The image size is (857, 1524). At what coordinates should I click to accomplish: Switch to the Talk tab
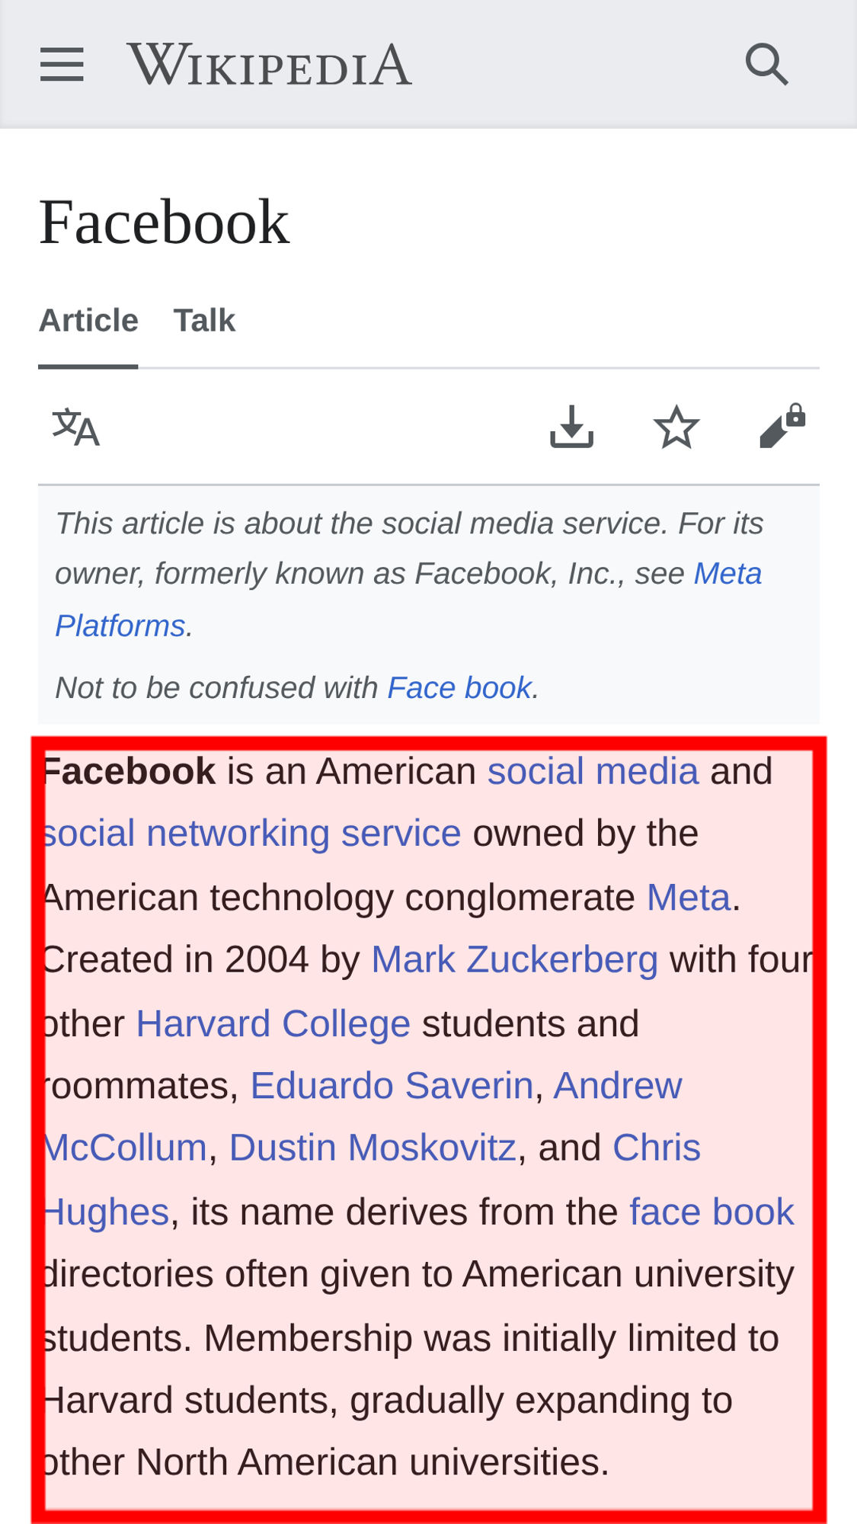[x=204, y=321]
